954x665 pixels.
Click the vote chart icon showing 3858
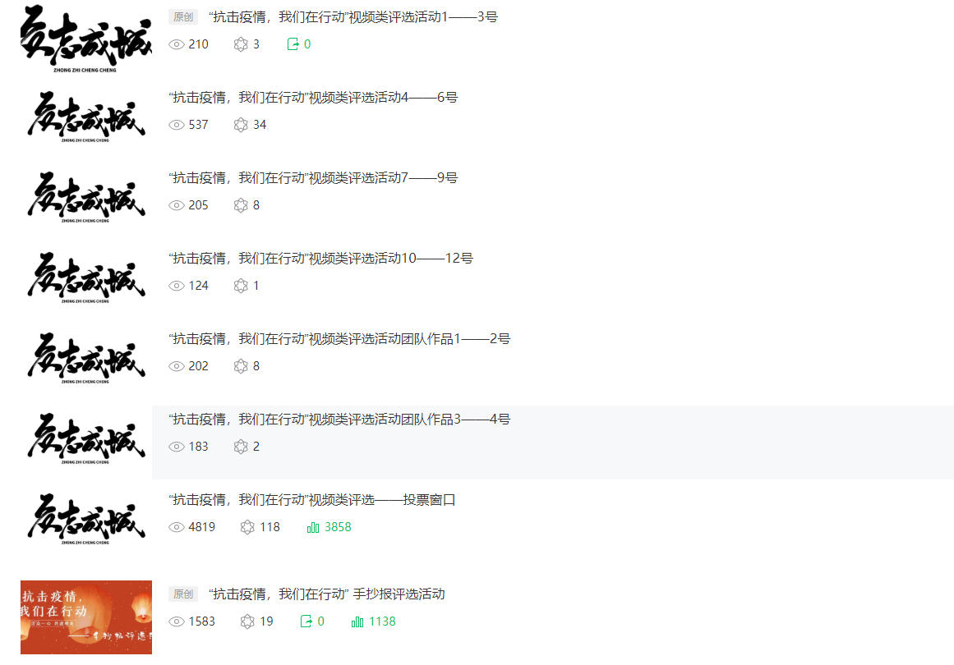tap(313, 527)
